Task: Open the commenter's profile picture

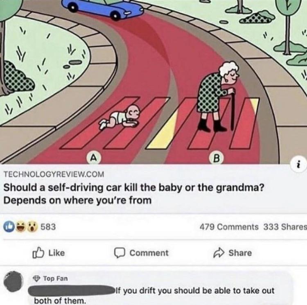Action: point(14,282)
